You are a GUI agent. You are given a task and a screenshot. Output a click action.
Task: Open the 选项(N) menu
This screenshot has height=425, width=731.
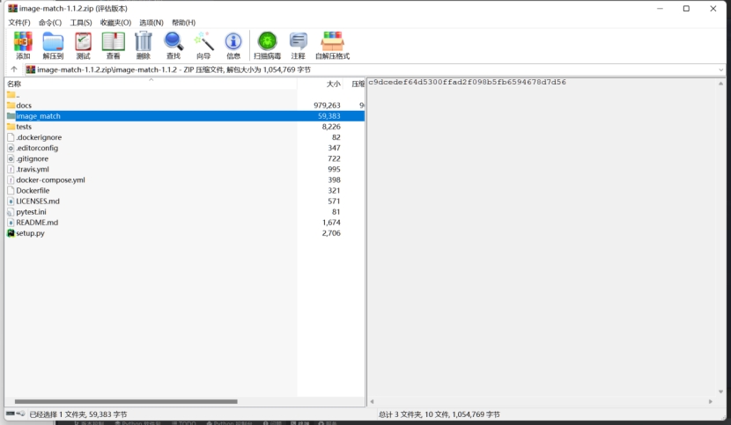tap(151, 22)
